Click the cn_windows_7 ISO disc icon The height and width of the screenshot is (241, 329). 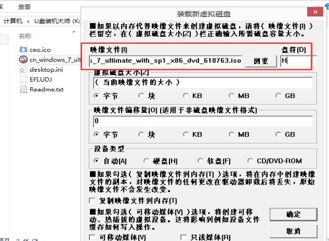[x=23, y=60]
